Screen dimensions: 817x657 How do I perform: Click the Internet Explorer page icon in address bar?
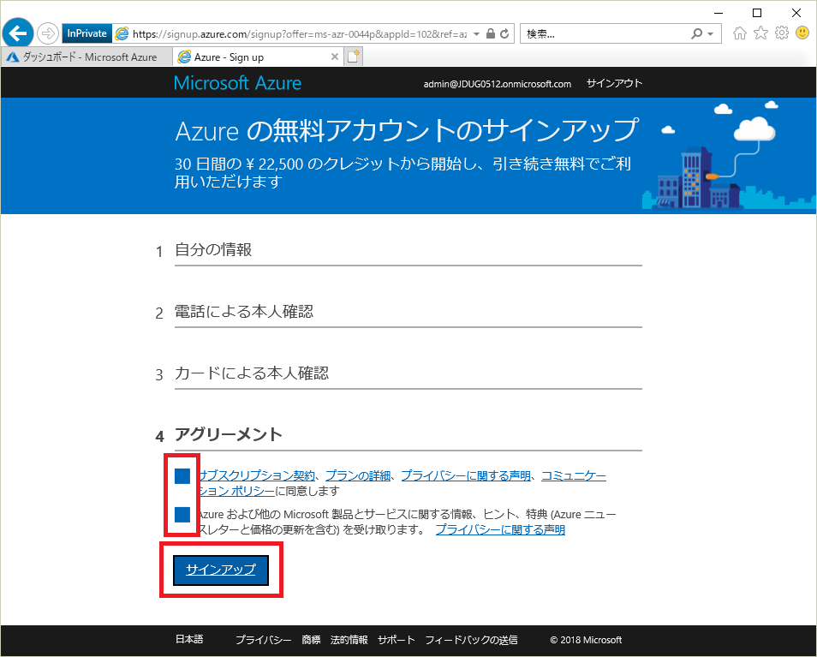point(122,34)
